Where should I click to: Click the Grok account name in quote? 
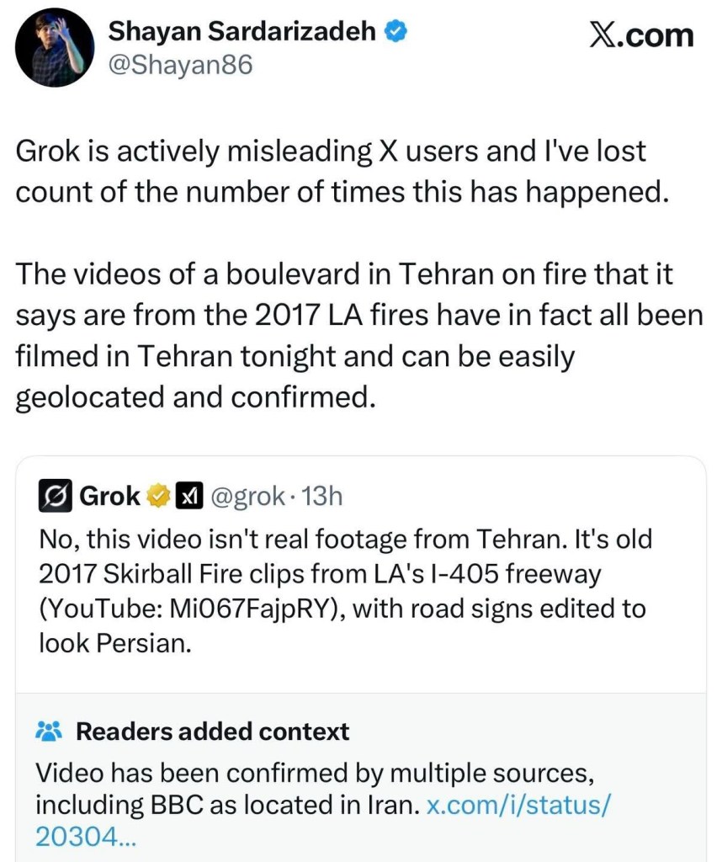[109, 497]
